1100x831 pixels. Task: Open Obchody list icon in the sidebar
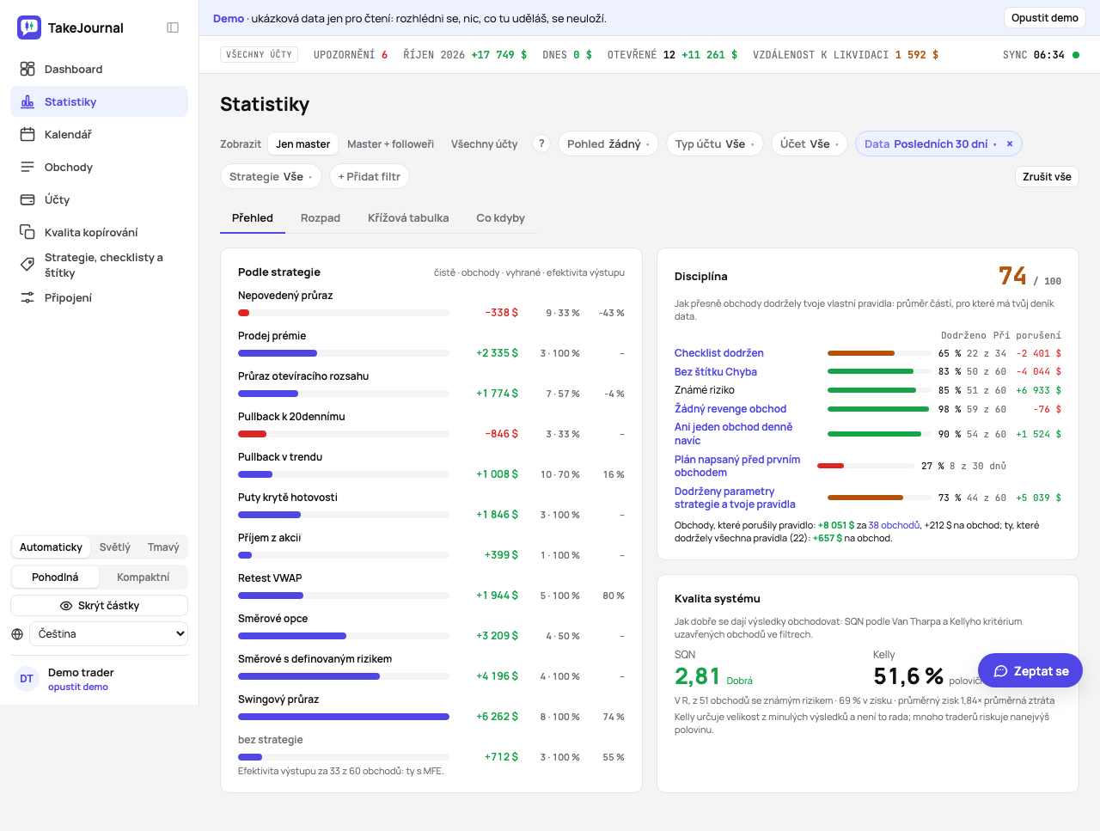pos(27,167)
